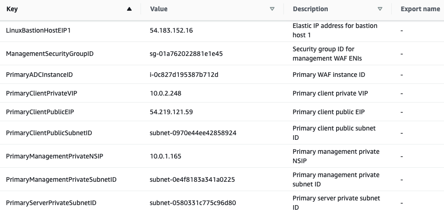
Task: Click the Description column sort triangle
Action: click(x=380, y=9)
